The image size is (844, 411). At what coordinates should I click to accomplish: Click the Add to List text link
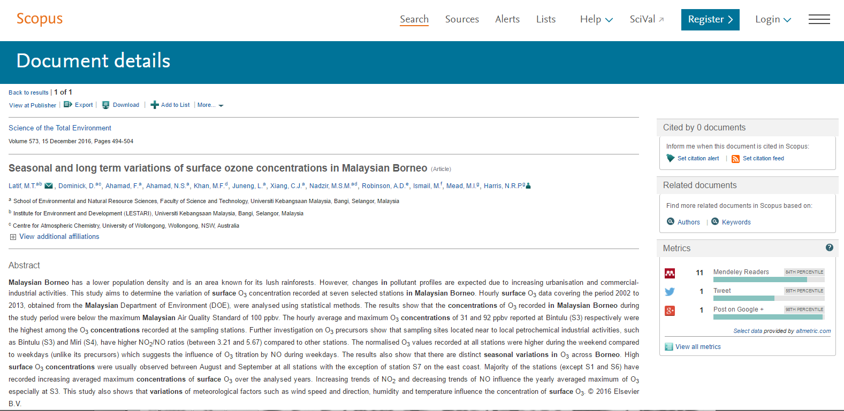click(x=175, y=105)
